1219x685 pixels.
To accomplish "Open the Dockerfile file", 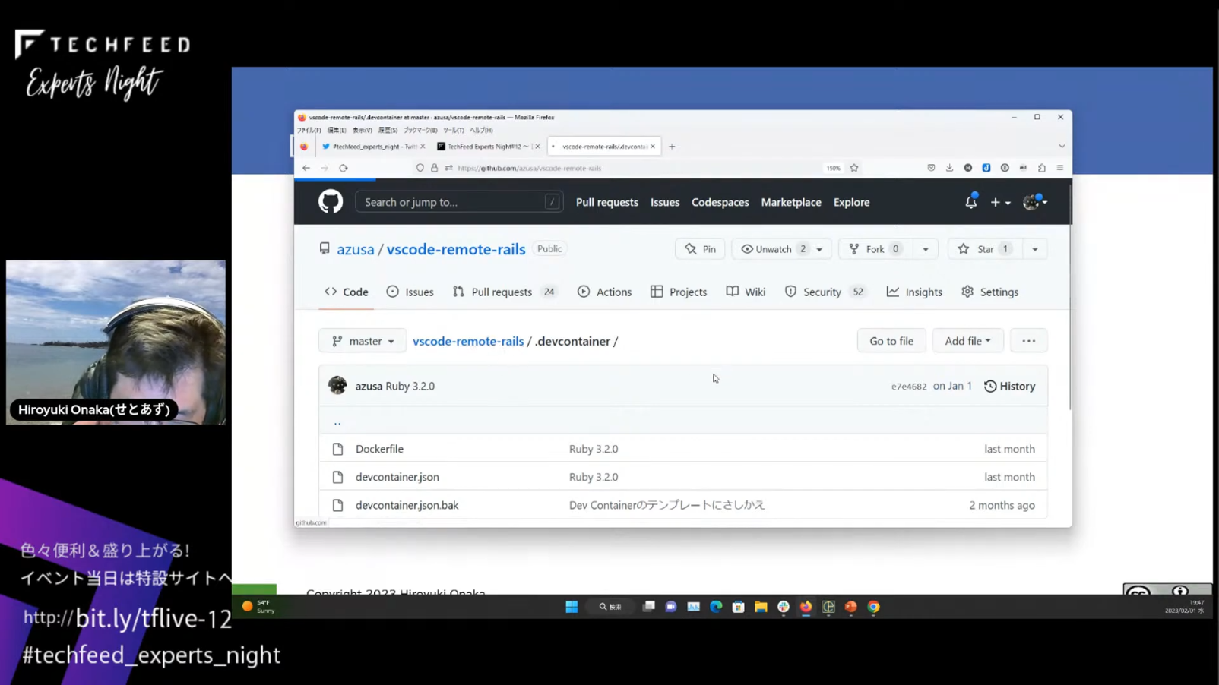I will [x=379, y=449].
